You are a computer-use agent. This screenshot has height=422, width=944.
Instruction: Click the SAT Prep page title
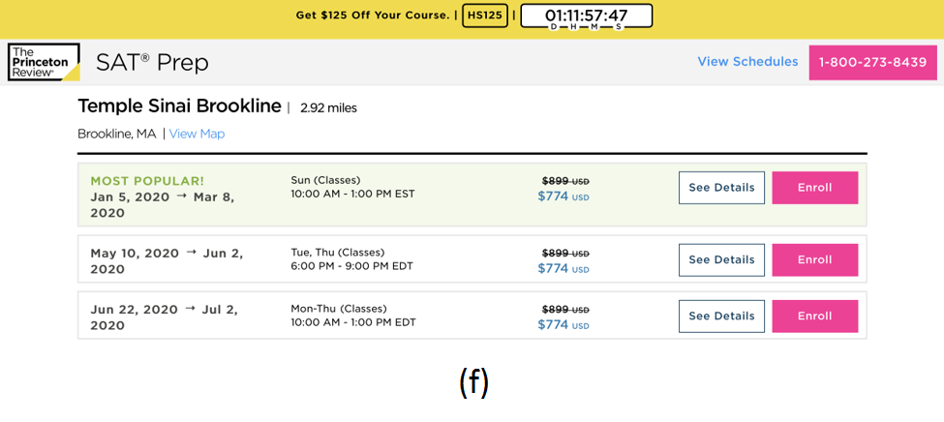[152, 63]
